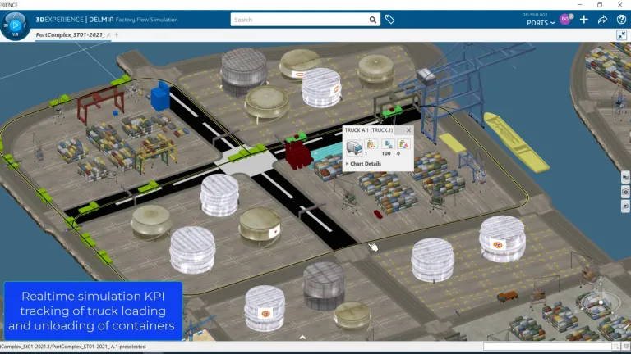Click the top icon on right edge toolbar

tap(625, 177)
